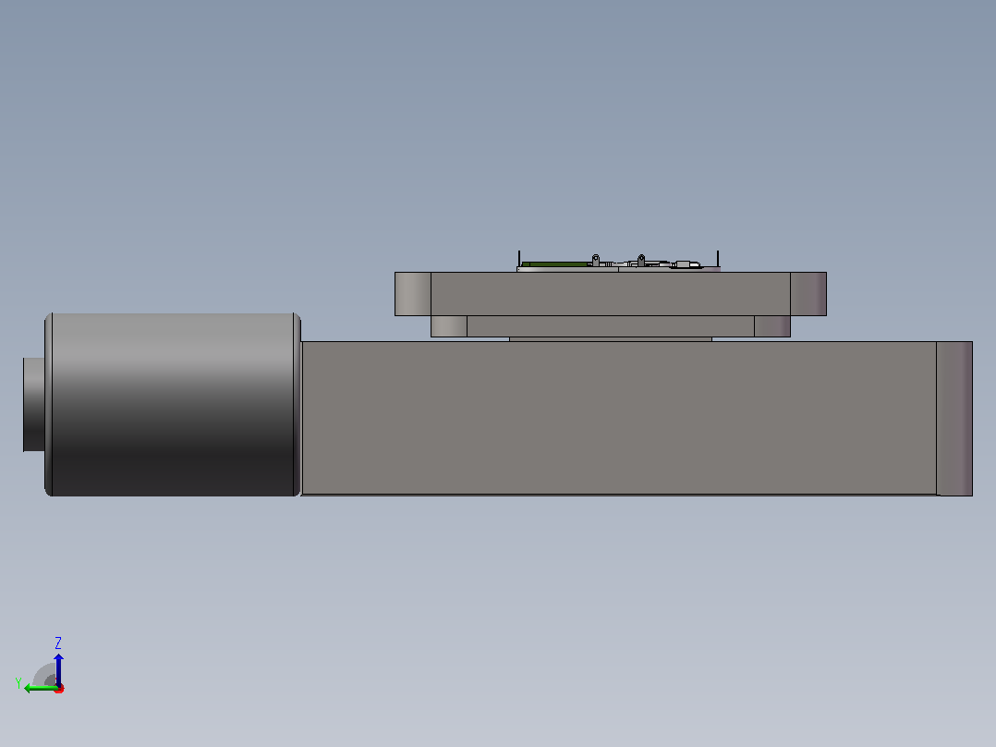Select the large rectangular base block

[619, 418]
